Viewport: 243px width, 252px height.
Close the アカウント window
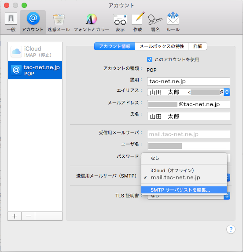coord(7,5)
